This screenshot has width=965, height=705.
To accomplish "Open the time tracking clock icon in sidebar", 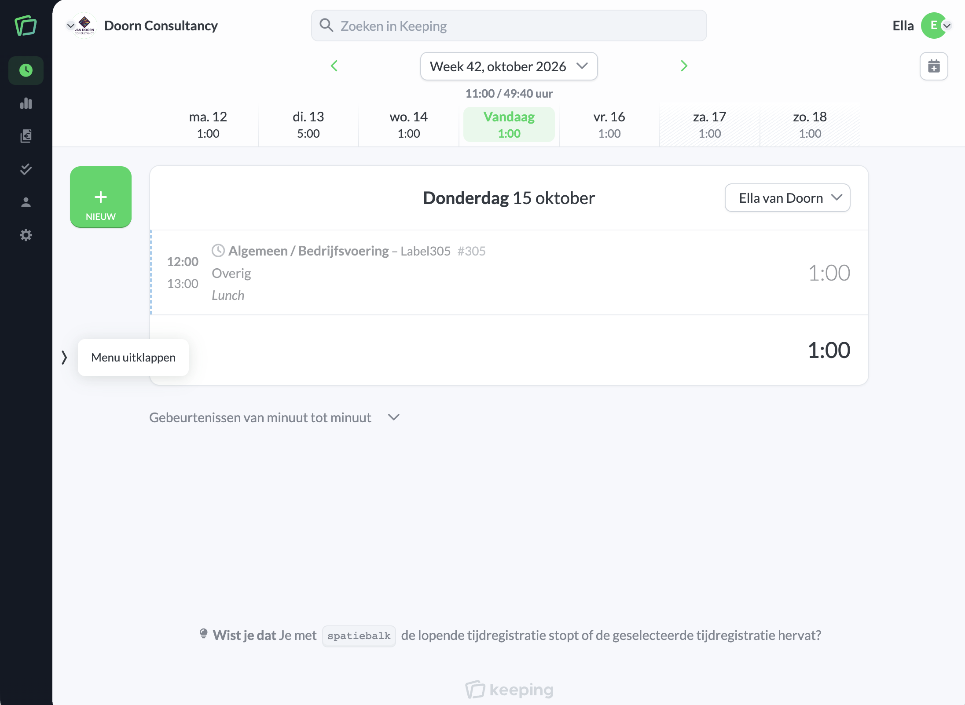I will tap(26, 70).
